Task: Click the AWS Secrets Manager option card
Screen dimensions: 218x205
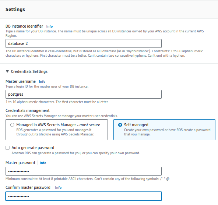Action: coord(57,130)
